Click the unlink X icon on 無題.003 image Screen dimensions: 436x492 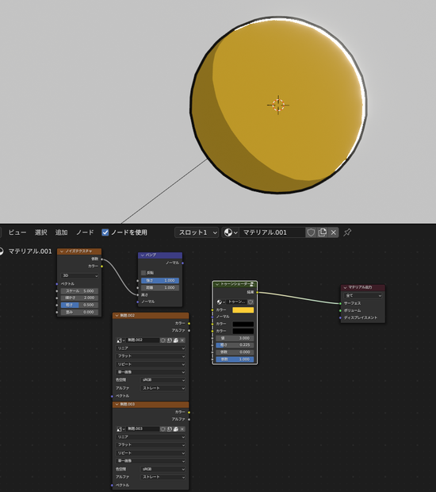pos(182,429)
